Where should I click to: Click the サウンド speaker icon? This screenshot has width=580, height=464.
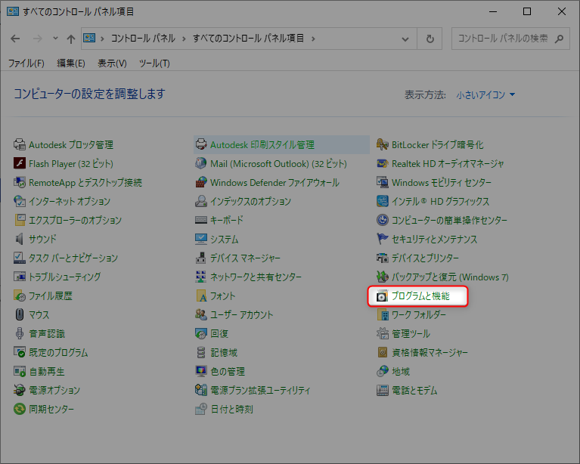point(19,239)
